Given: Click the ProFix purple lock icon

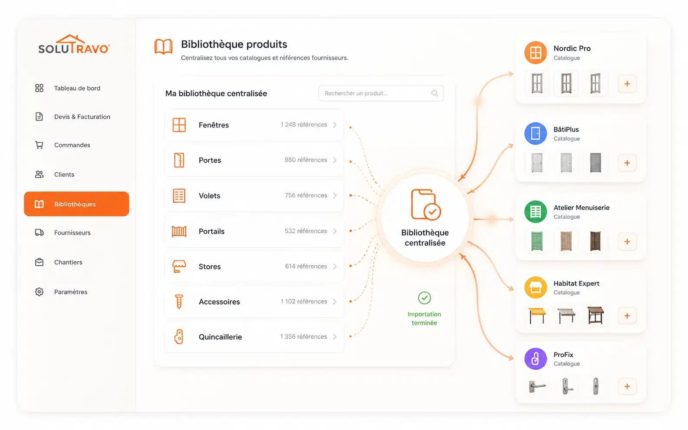Looking at the screenshot, I should tap(535, 358).
